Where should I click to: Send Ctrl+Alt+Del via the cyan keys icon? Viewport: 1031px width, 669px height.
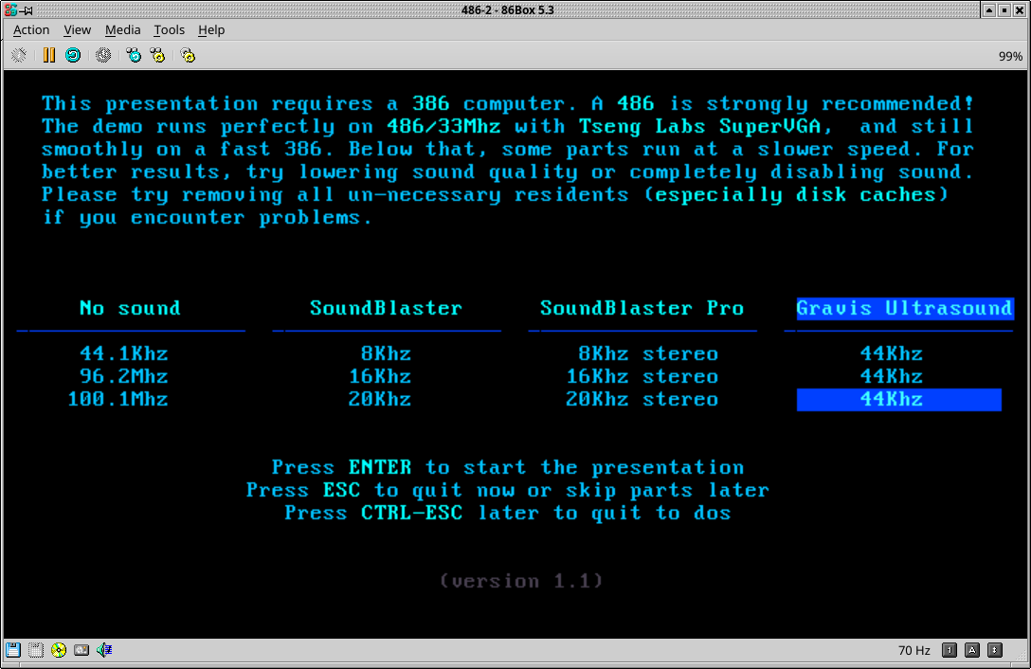134,55
